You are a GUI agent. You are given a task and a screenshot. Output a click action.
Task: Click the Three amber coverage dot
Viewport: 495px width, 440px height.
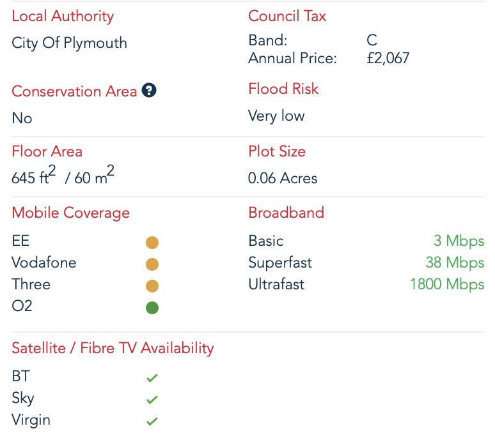click(x=152, y=286)
